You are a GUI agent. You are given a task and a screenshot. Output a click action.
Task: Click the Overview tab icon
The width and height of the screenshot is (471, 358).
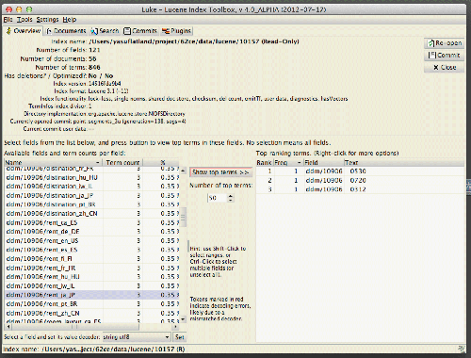click(x=8, y=31)
